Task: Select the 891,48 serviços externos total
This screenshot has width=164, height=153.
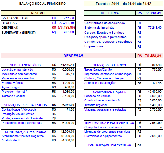Action: coord(157,65)
